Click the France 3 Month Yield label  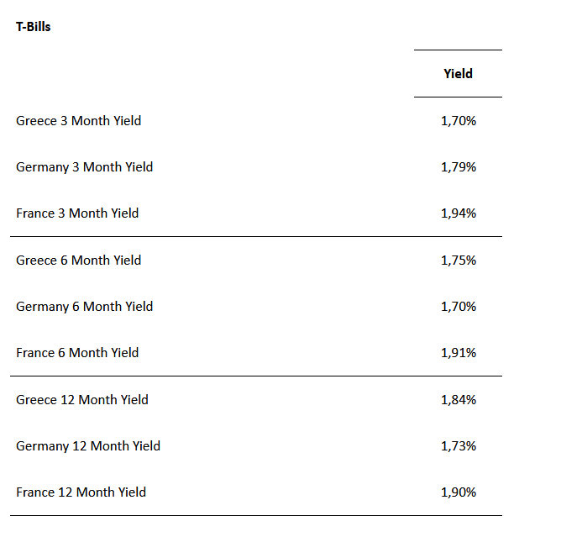coord(77,213)
